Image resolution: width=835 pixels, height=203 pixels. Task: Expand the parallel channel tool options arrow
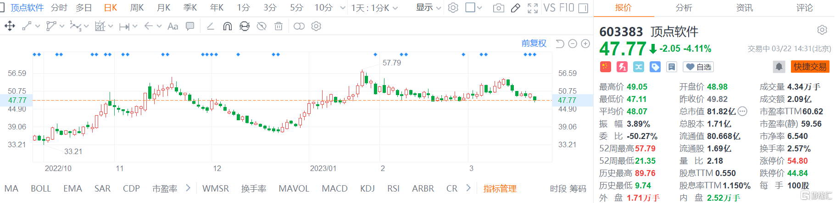tap(62, 27)
